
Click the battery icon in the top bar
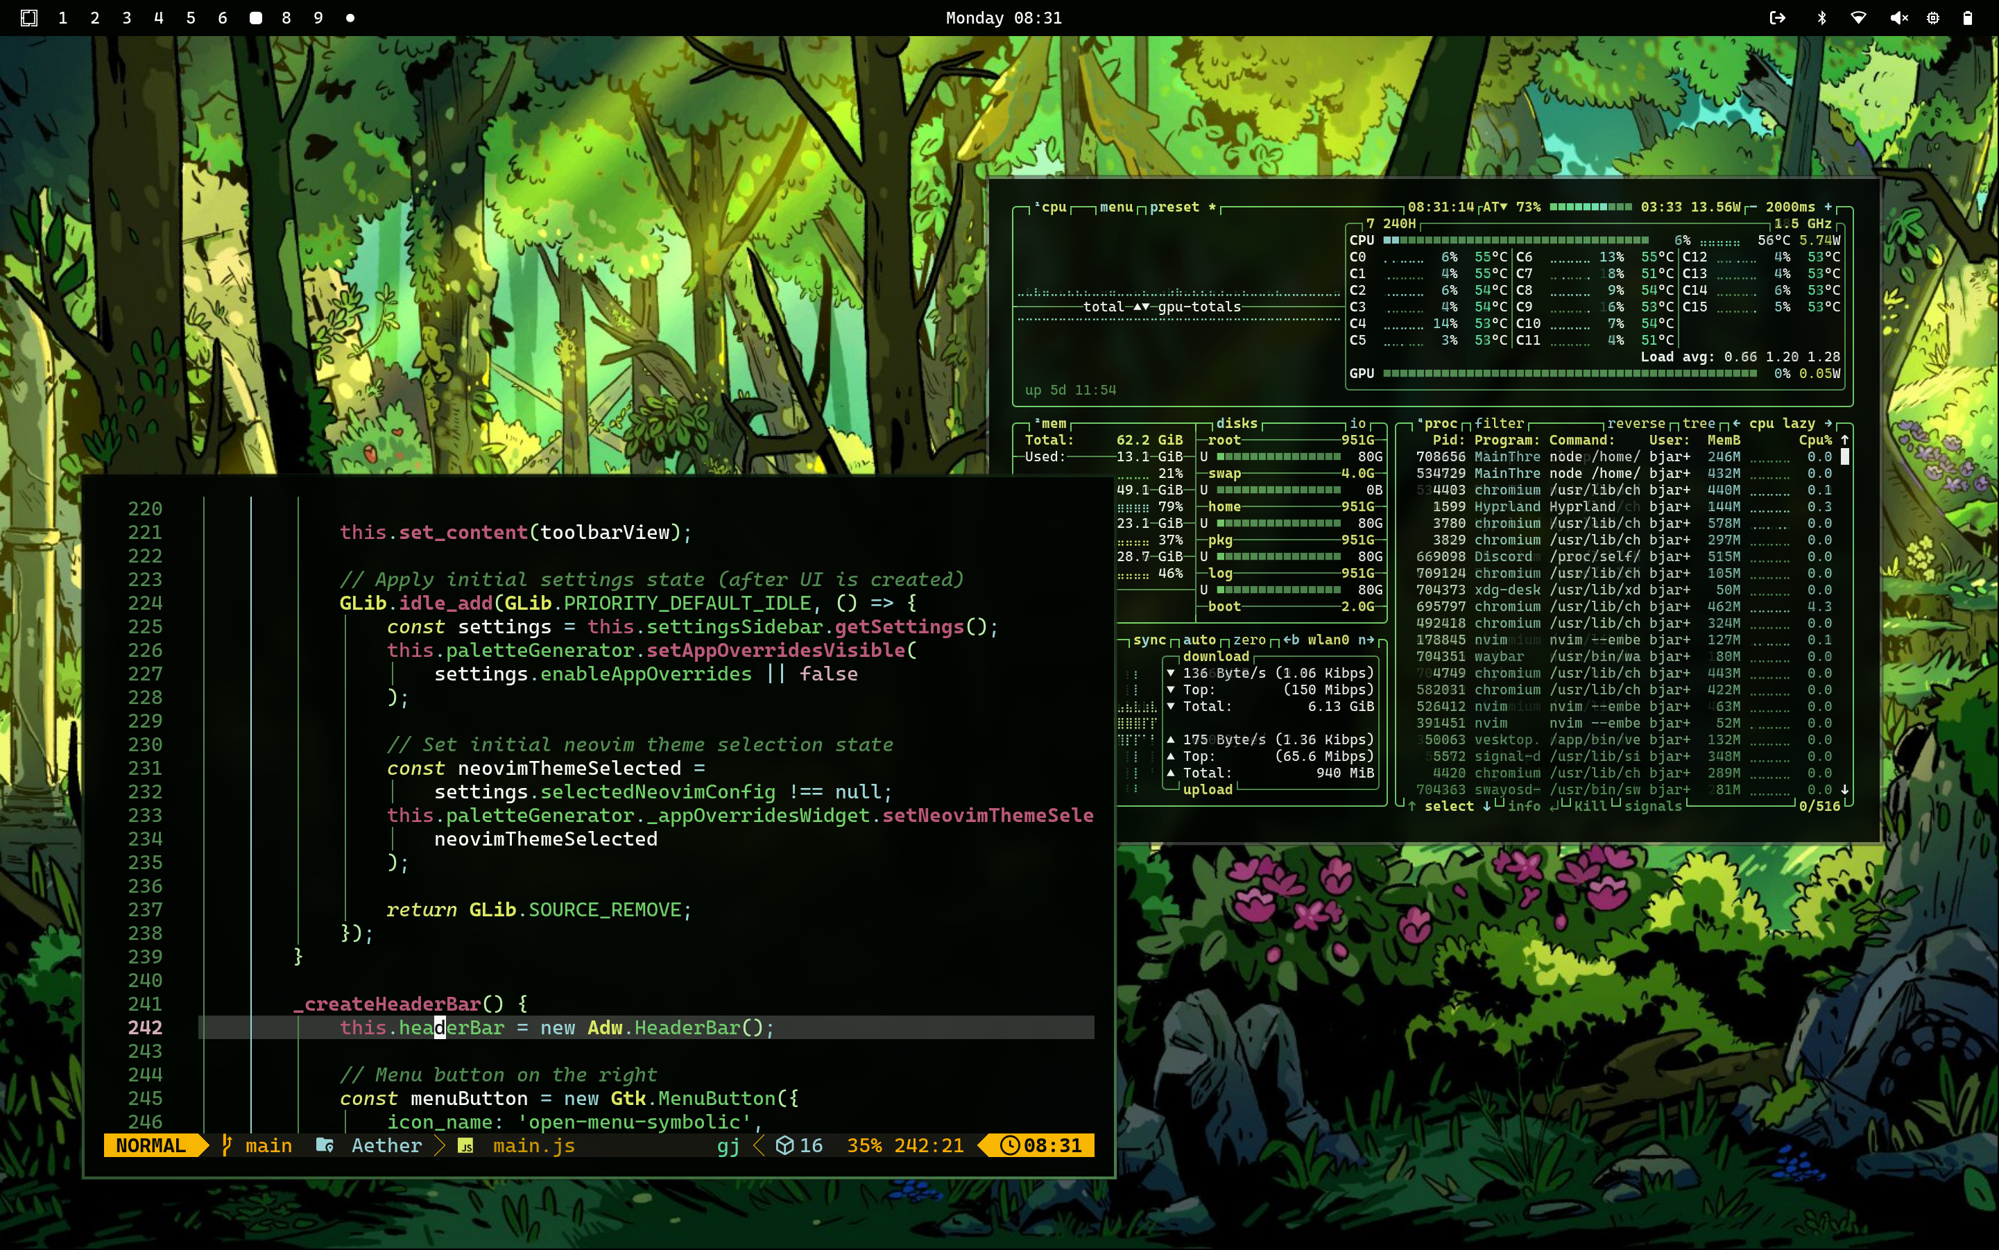pos(1968,17)
